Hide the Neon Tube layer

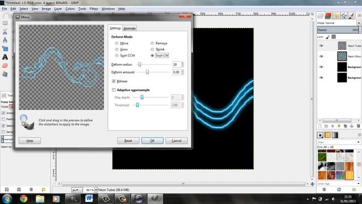pyautogui.click(x=321, y=46)
